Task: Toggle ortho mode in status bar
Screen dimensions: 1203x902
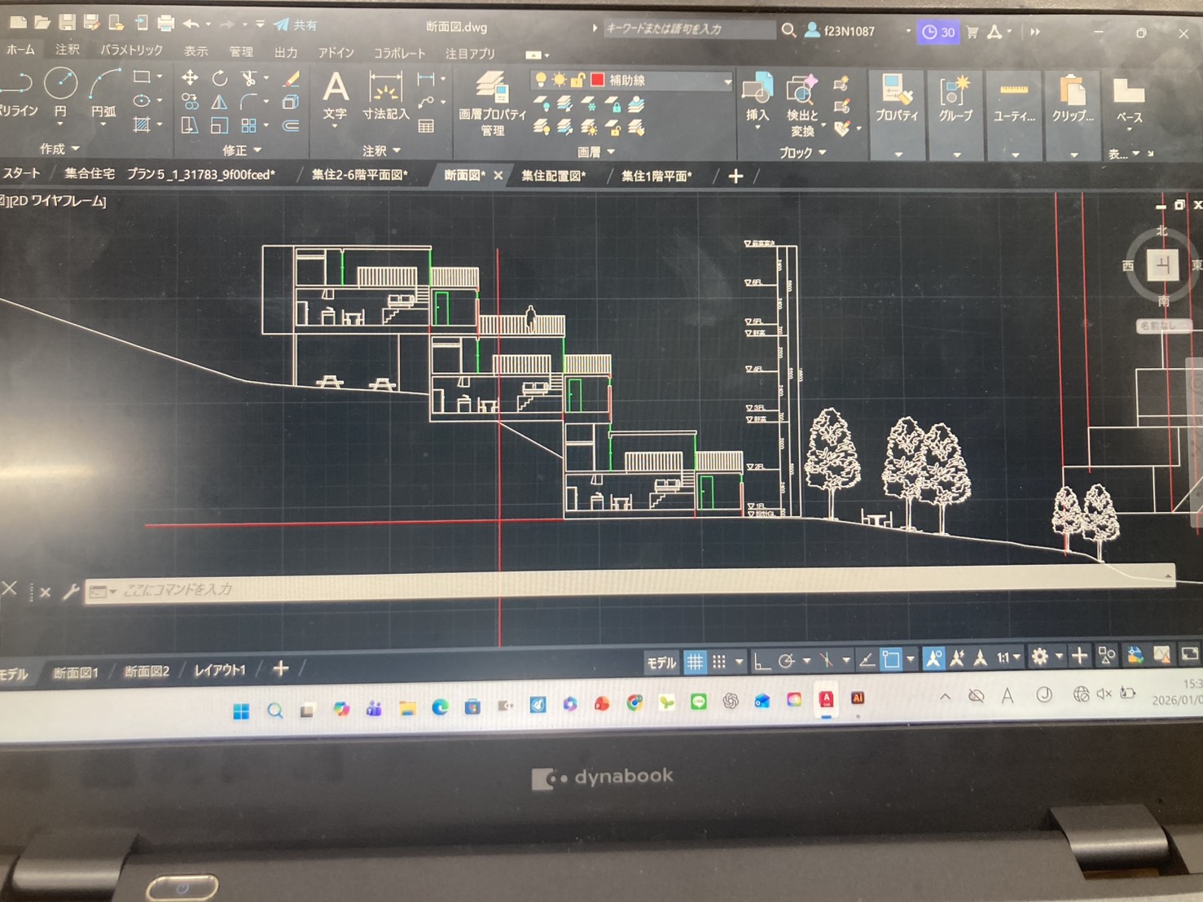Action: [x=762, y=661]
